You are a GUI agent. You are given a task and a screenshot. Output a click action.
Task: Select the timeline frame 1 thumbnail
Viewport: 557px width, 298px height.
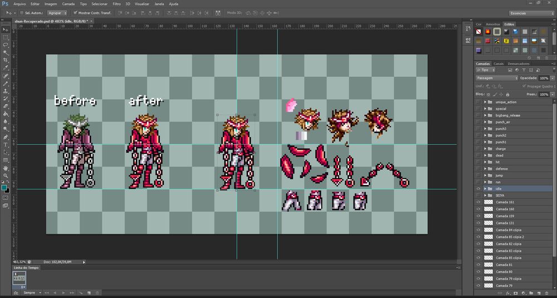18,277
